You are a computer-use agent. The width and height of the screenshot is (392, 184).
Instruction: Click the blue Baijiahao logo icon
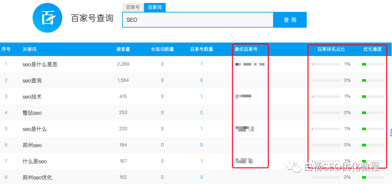pos(48,18)
